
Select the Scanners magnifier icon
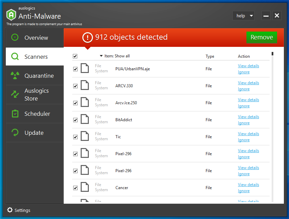15,57
